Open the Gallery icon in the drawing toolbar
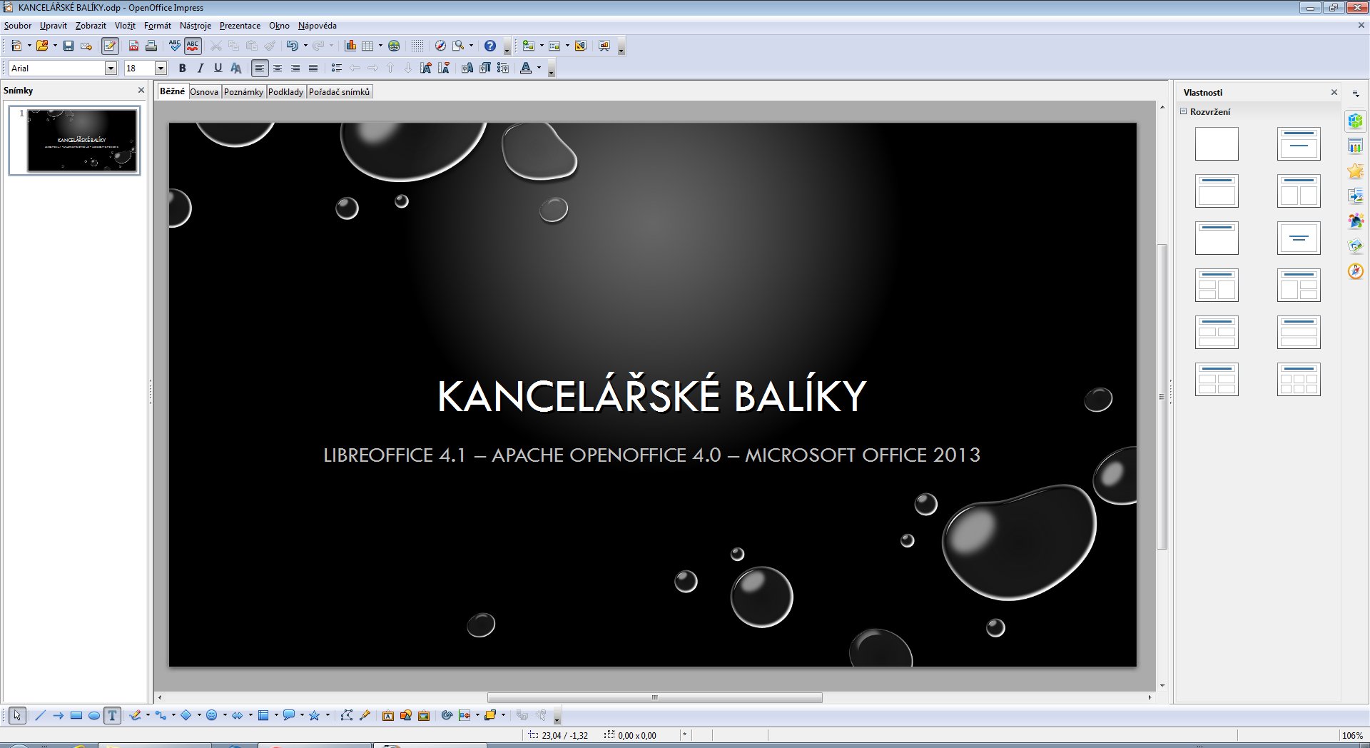The height and width of the screenshot is (748, 1370). 424,715
